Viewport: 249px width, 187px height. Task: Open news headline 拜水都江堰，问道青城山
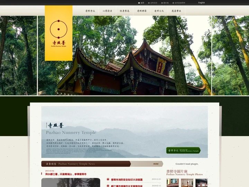66,174
